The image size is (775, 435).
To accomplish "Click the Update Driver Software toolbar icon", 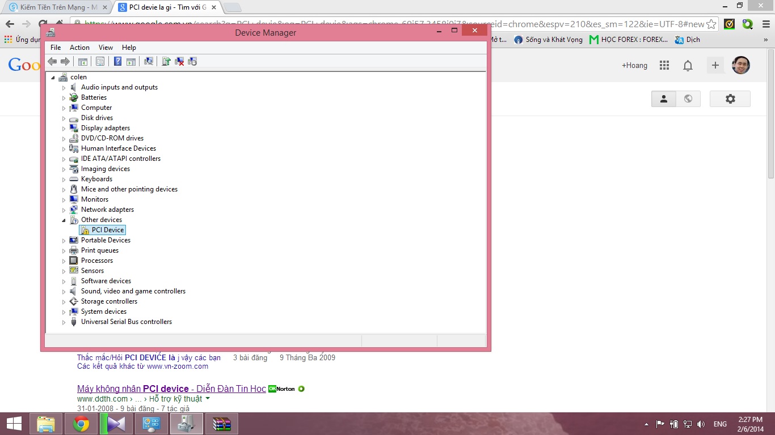I will [166, 61].
